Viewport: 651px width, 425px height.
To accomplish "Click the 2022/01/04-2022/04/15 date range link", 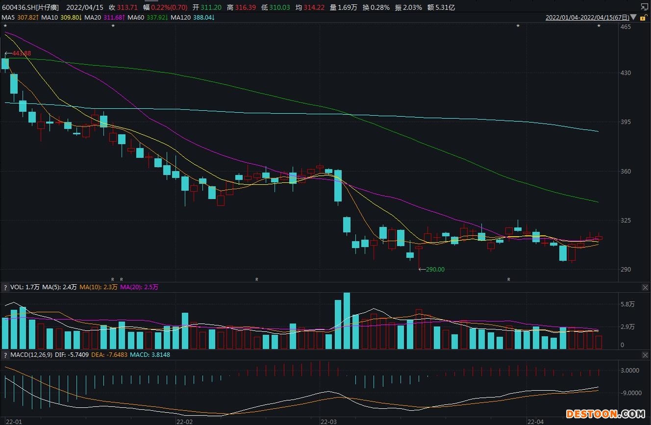I will (587, 17).
